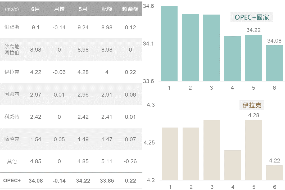Click the 6月 column header
This screenshot has height=190, width=285.
click(35, 9)
